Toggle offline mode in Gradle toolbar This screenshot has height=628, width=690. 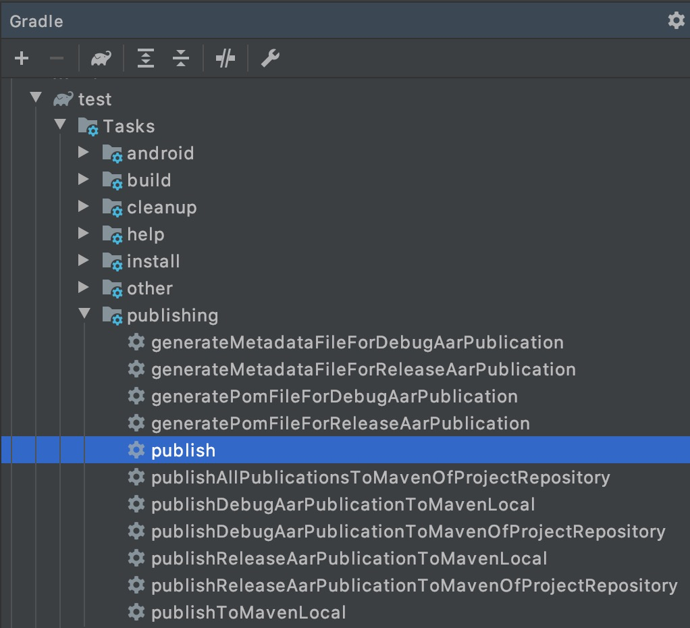coord(225,58)
